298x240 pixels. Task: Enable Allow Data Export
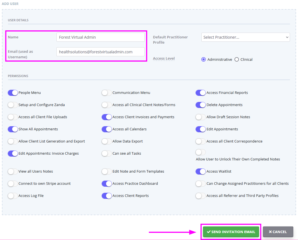(x=106, y=141)
